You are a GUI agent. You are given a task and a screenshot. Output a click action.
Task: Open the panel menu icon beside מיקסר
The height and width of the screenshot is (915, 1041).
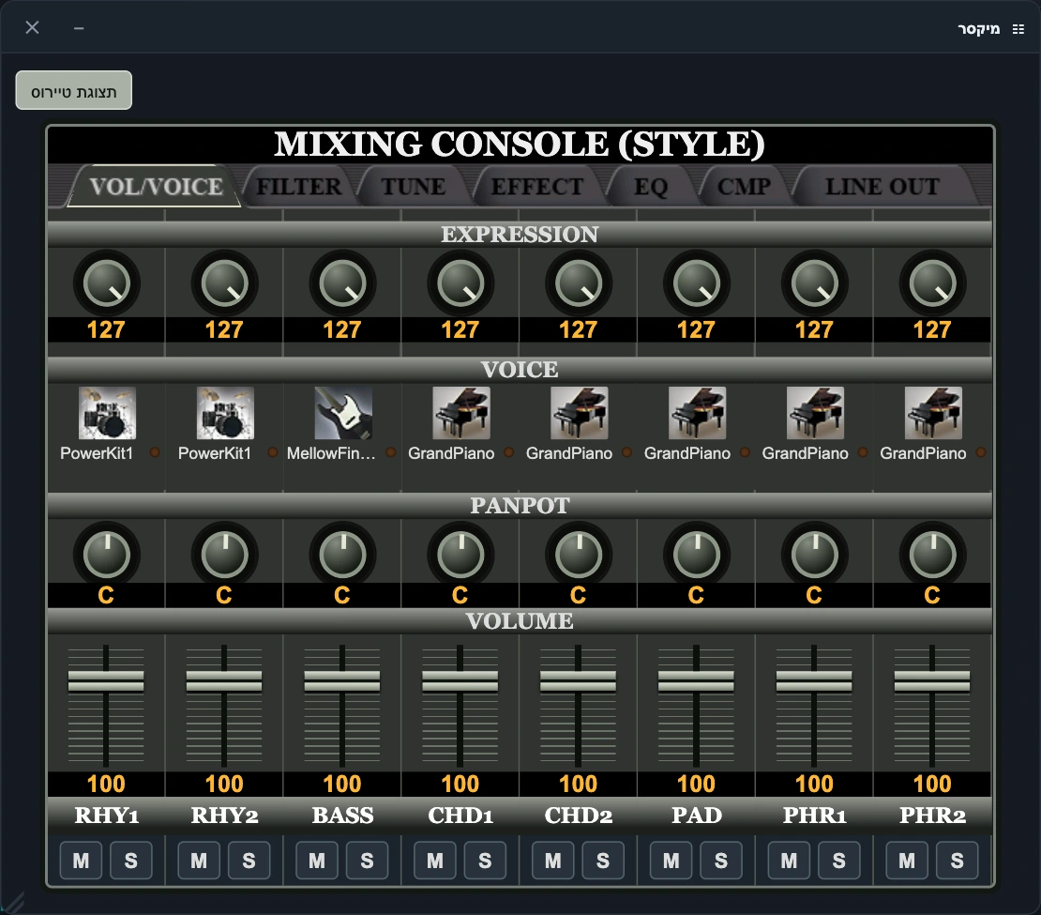(1018, 28)
